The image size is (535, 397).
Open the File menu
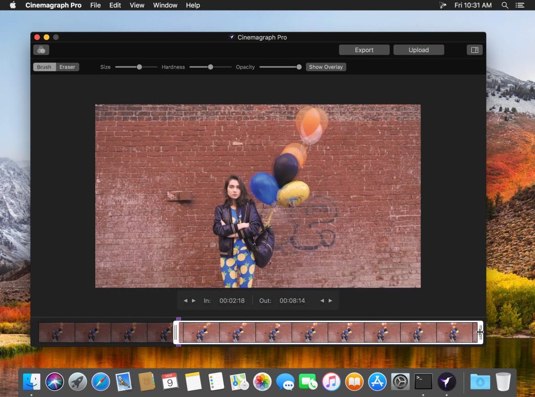click(95, 5)
